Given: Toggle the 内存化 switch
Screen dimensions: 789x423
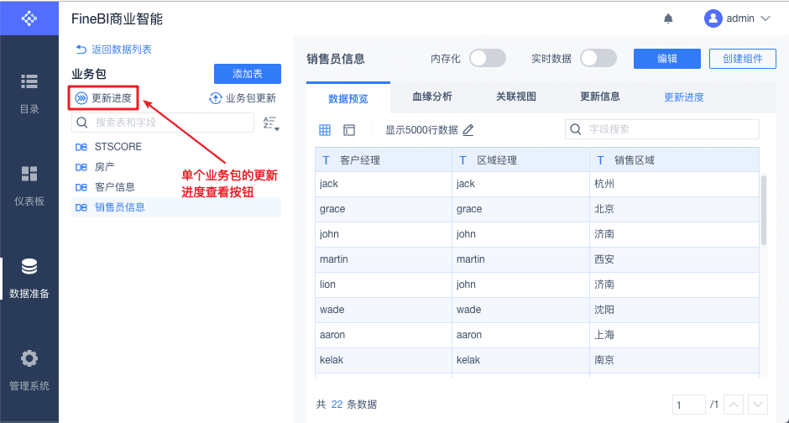Looking at the screenshot, I should click(x=487, y=58).
